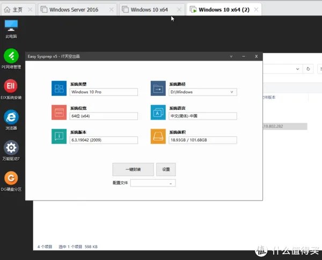Click the home icon on 主页 tab
This screenshot has width=322, height=260.
(x=7, y=10)
